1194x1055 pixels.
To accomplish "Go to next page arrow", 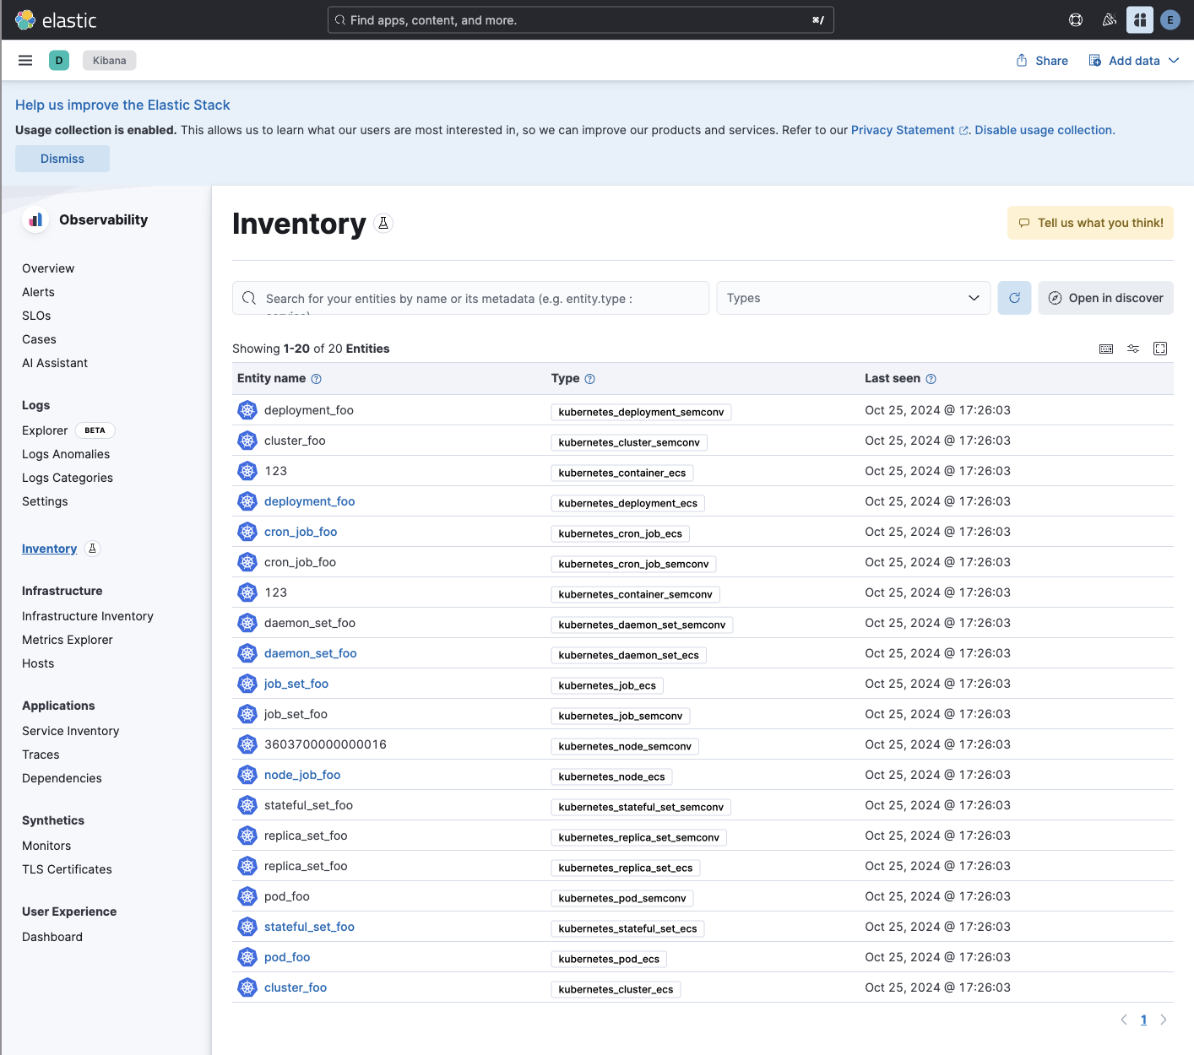I will click(x=1164, y=1020).
